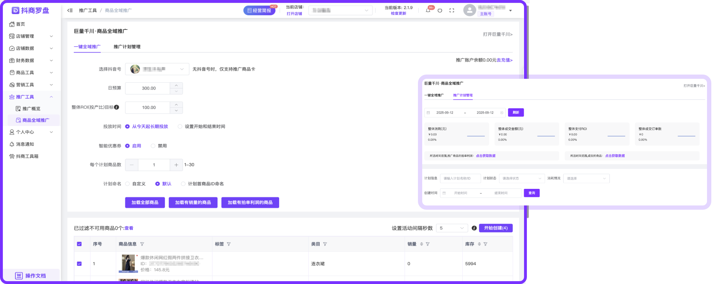712x284 pixels.
Task: Click 加载全部商品 button
Action: 145,203
